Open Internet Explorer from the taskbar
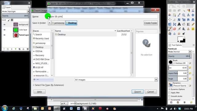Image resolution: width=197 pixels, height=111 pixels. 14,109
